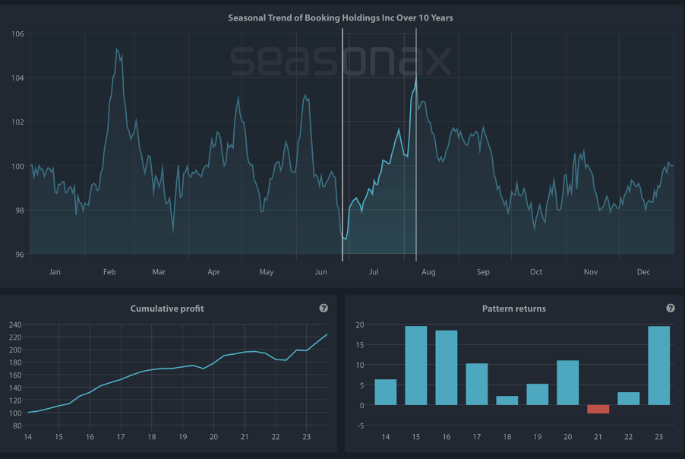The width and height of the screenshot is (685, 459).
Task: Click the '106' value on seasonal chart axis
Action: coord(18,34)
